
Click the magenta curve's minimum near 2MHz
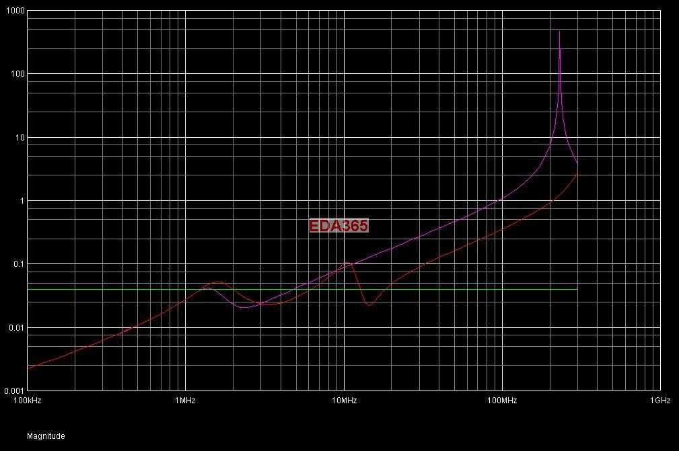[244, 307]
